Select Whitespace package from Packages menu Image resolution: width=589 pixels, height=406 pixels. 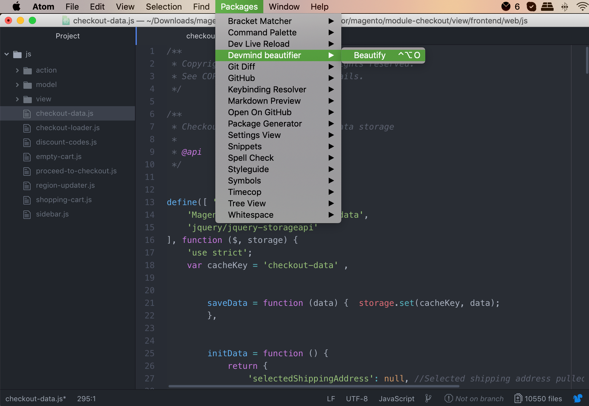(251, 215)
